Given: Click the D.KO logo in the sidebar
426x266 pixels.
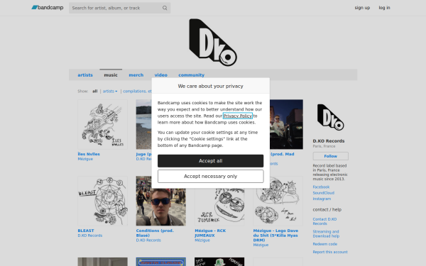Looking at the screenshot, I should click(x=330, y=117).
